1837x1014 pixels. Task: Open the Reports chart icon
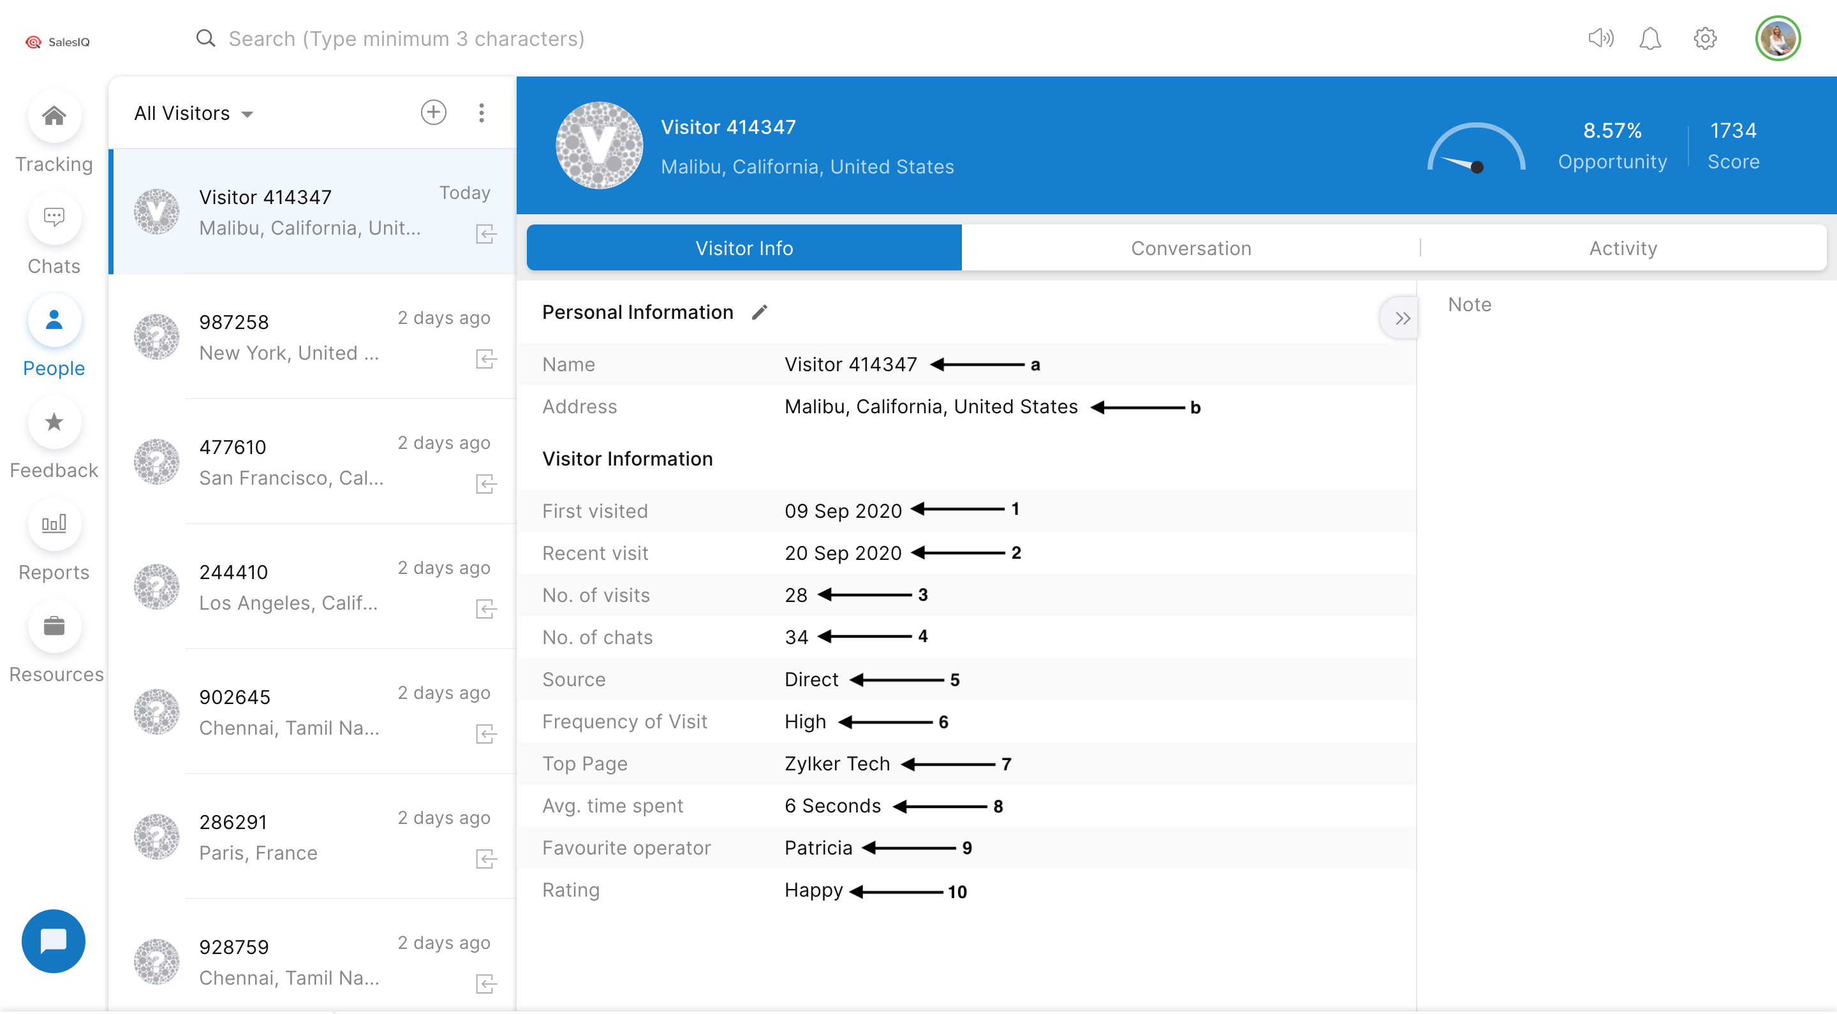click(54, 524)
